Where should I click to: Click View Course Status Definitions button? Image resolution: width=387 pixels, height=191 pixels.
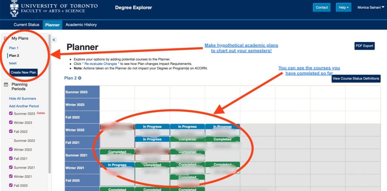coord(356,79)
